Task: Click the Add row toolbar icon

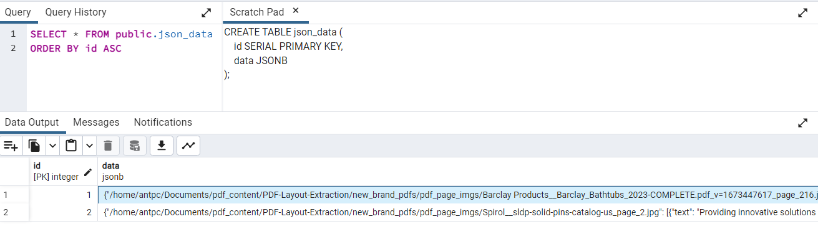Action: click(x=11, y=146)
